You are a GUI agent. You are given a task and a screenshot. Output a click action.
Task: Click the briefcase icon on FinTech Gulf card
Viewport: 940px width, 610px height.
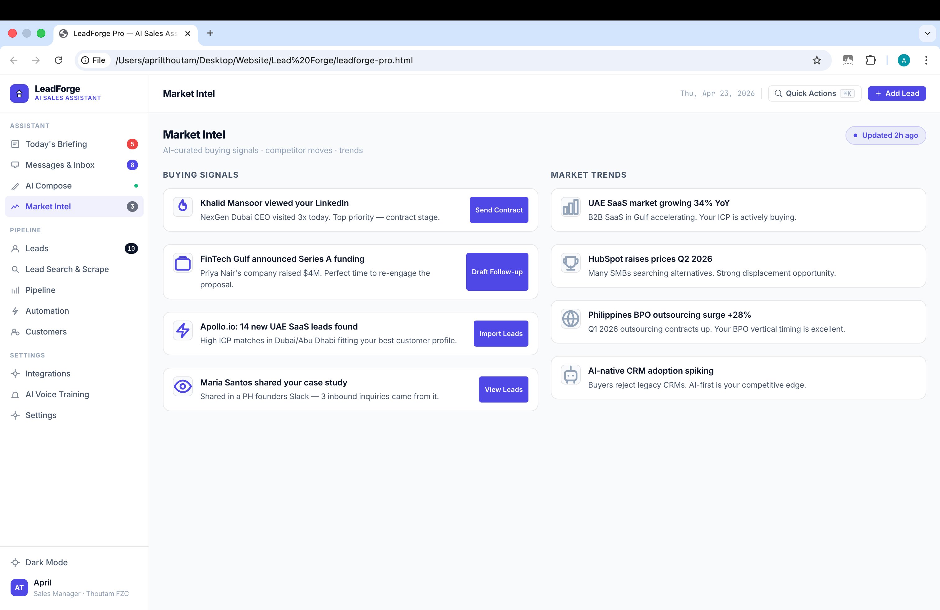click(x=182, y=263)
